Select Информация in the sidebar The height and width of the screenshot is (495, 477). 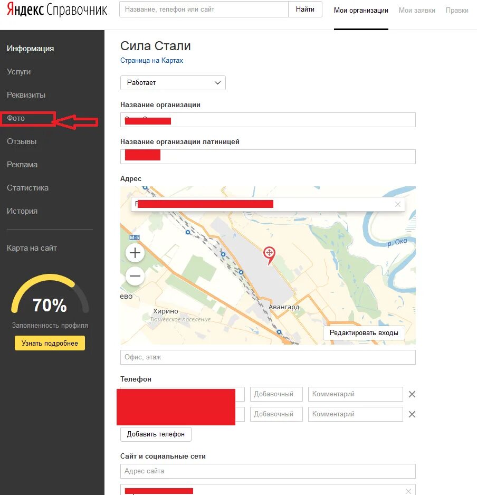click(30, 49)
